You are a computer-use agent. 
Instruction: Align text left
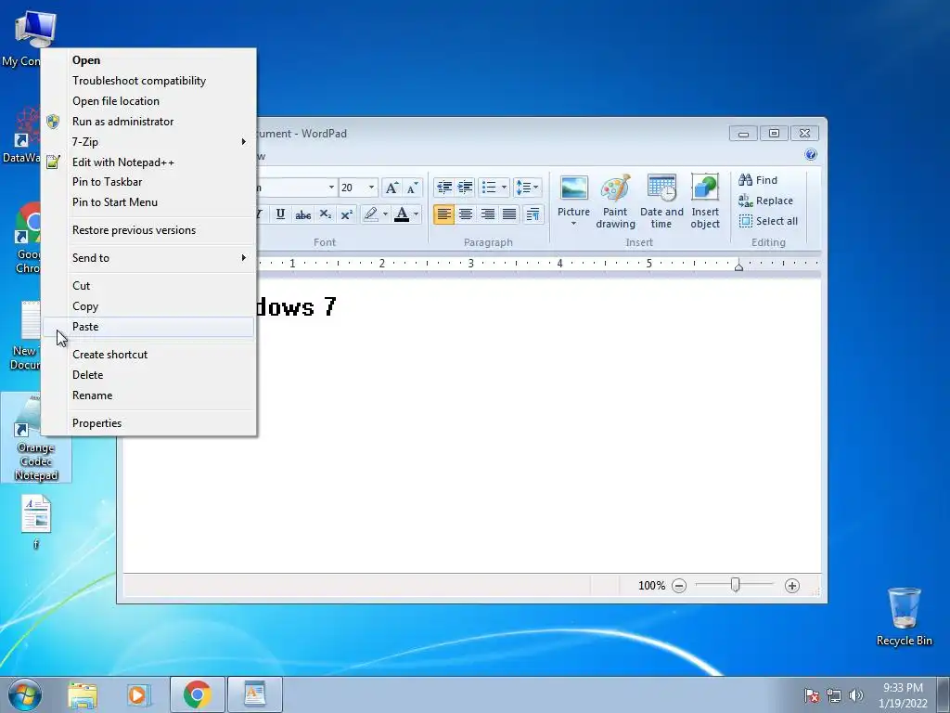click(443, 214)
